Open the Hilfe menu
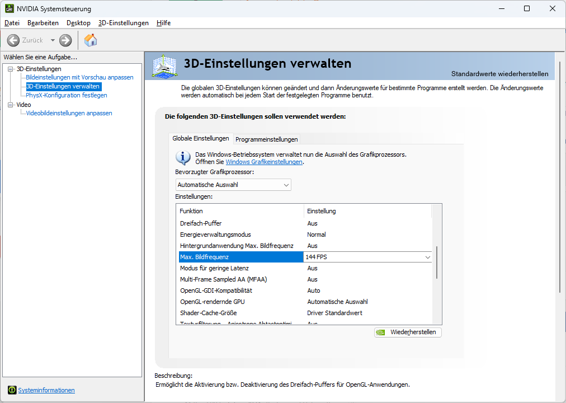Viewport: 566px width, 403px height. click(163, 23)
